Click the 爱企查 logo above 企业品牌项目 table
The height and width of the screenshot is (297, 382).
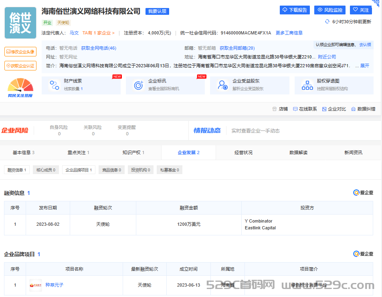(x=363, y=254)
